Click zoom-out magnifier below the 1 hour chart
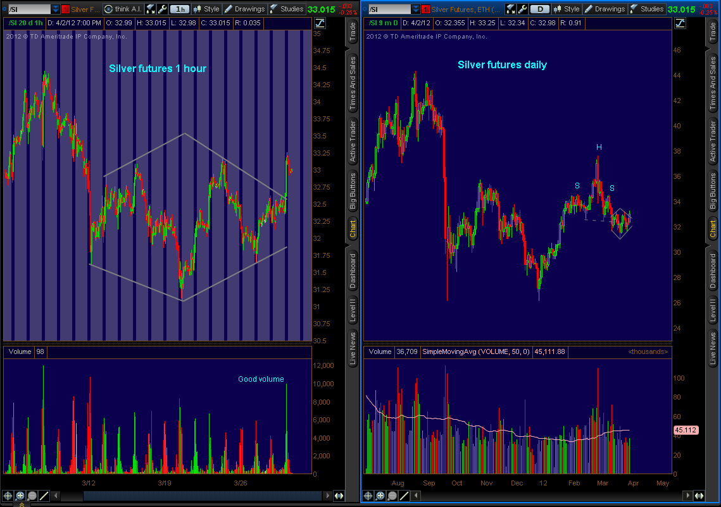 [x=32, y=496]
